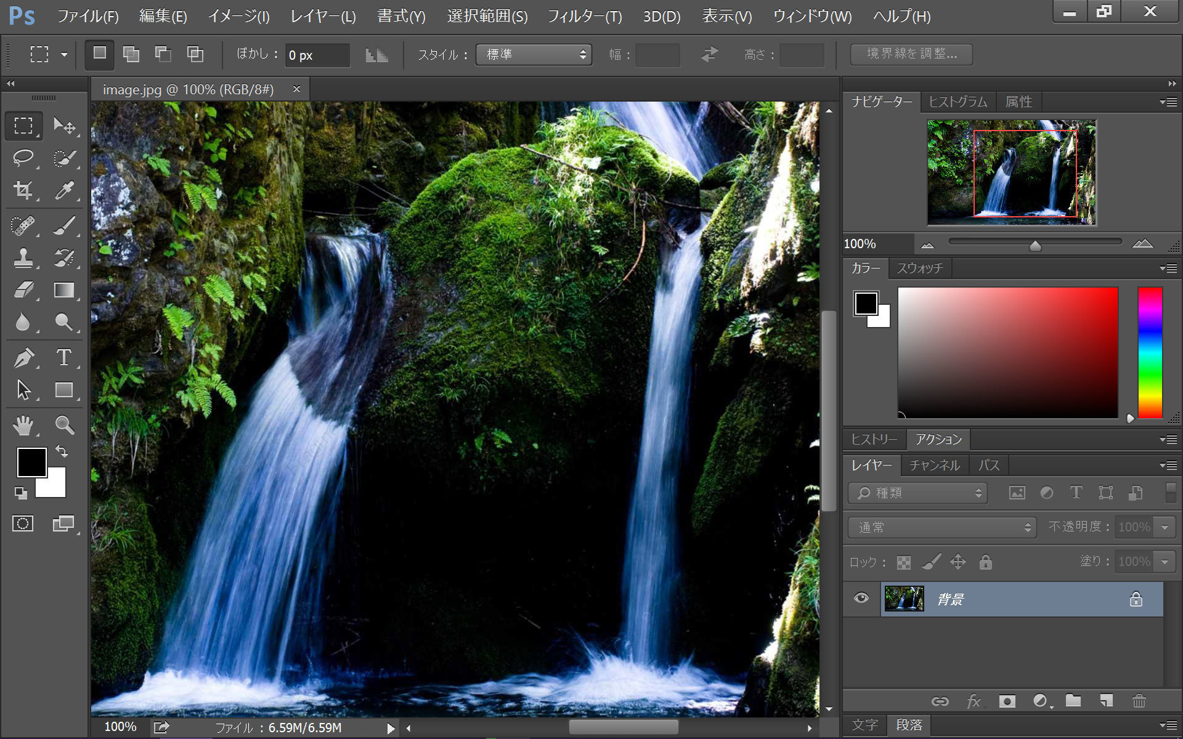Open the スタイル dropdown showing 標準
Viewport: 1183px width, 739px height.
[x=534, y=55]
